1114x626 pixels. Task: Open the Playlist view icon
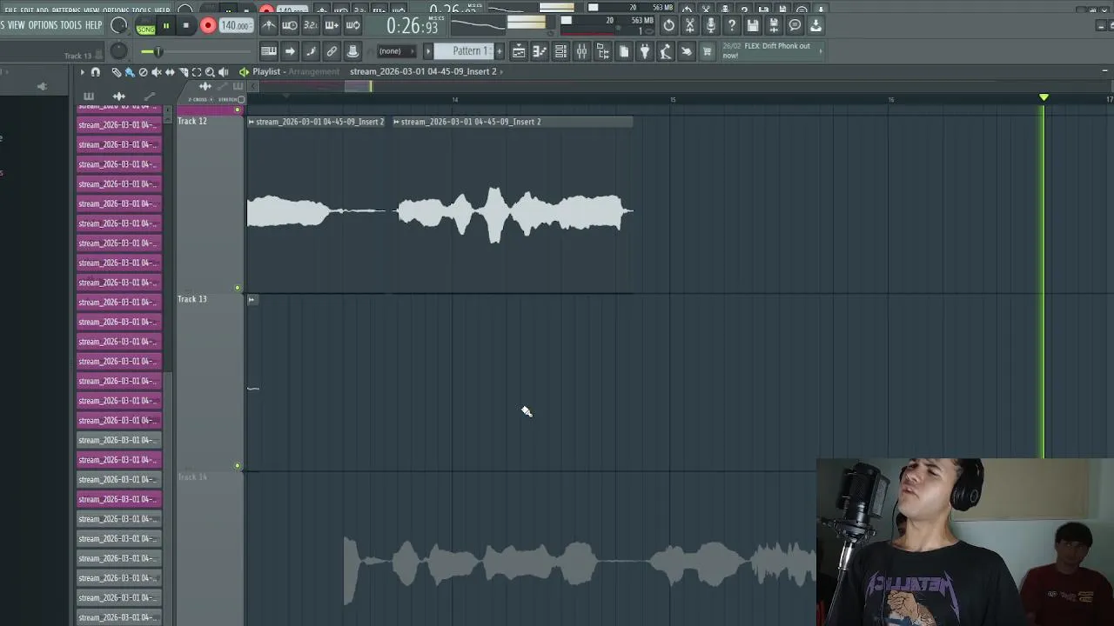(519, 51)
